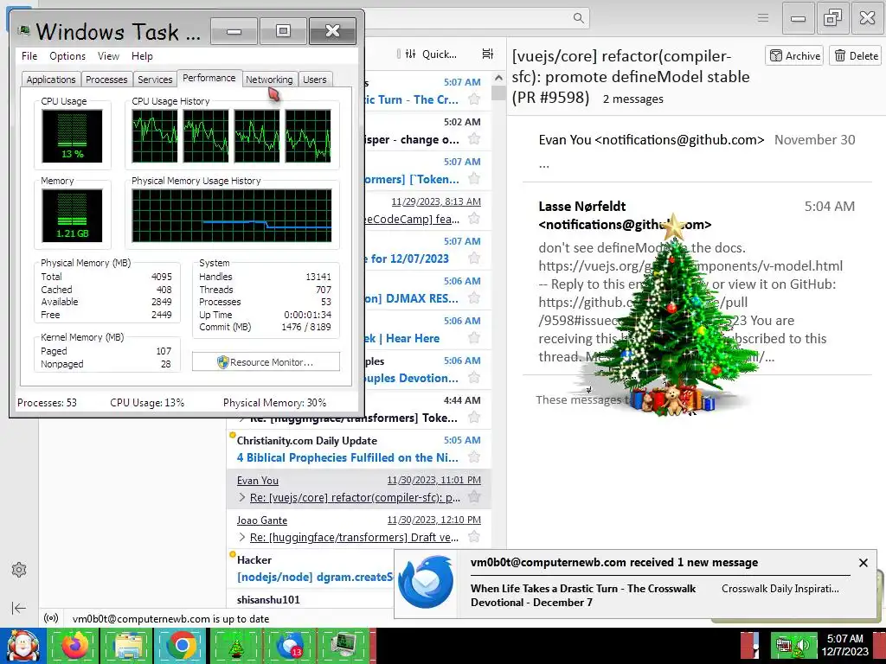Star the Hear Here message
This screenshot has height=664, width=886.
pyautogui.click(x=474, y=338)
